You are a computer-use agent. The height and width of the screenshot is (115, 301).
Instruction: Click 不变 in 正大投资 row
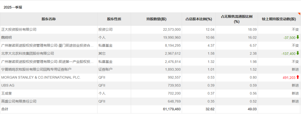[x=295, y=30]
